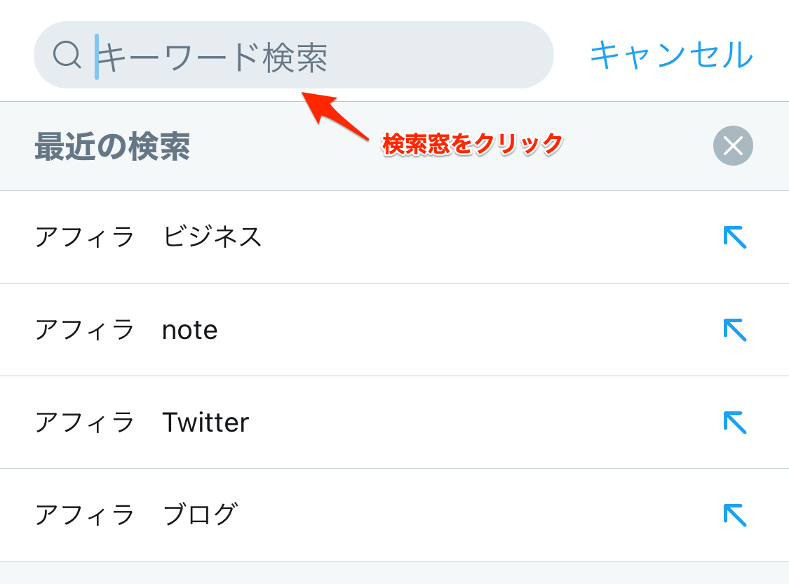789x584 pixels.
Task: Clear recent searches with the X button
Action: [x=733, y=146]
